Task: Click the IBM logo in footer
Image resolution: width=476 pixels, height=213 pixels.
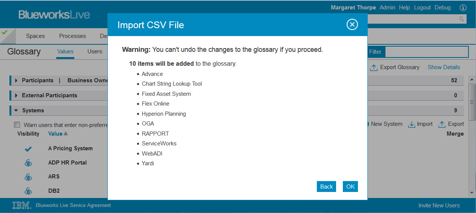Action: pyautogui.click(x=21, y=205)
